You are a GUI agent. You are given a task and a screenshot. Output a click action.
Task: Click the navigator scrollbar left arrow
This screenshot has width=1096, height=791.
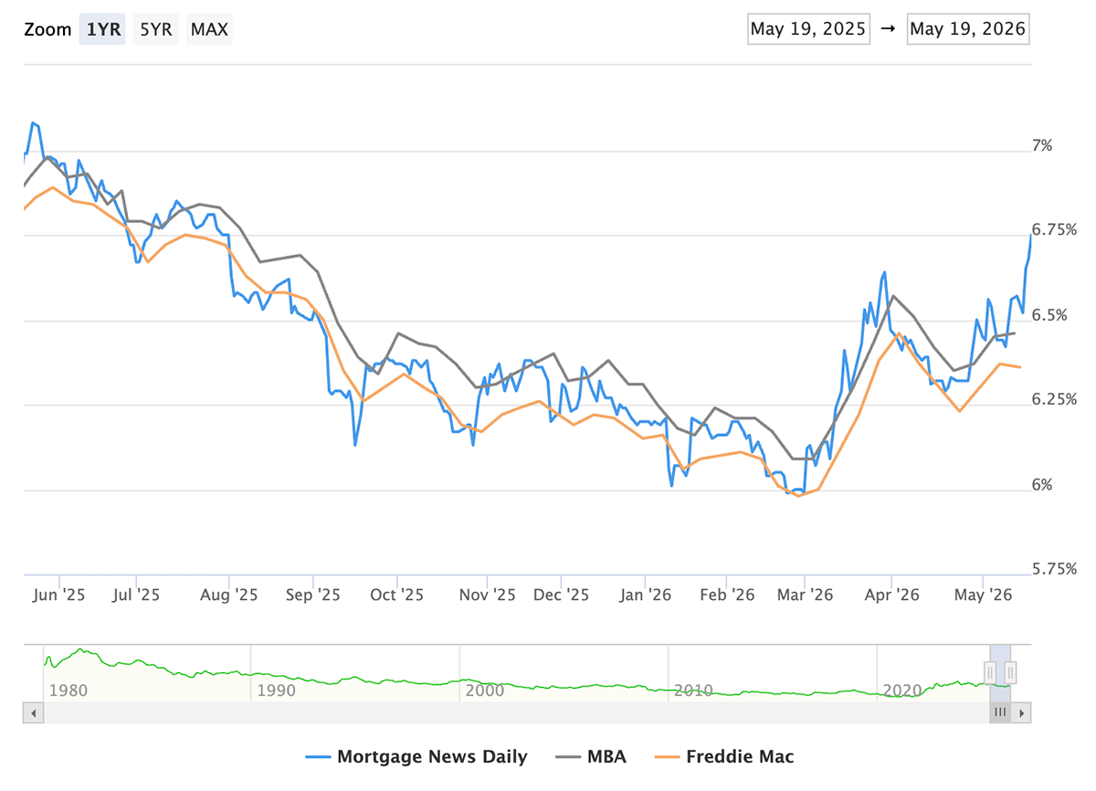coord(32,712)
